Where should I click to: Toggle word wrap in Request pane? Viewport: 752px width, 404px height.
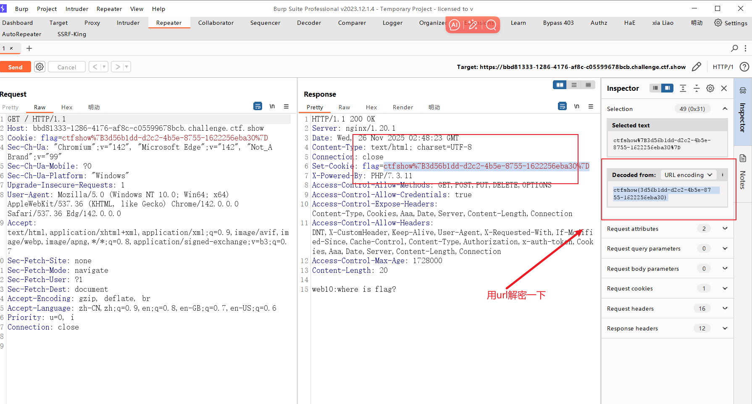[x=258, y=106]
